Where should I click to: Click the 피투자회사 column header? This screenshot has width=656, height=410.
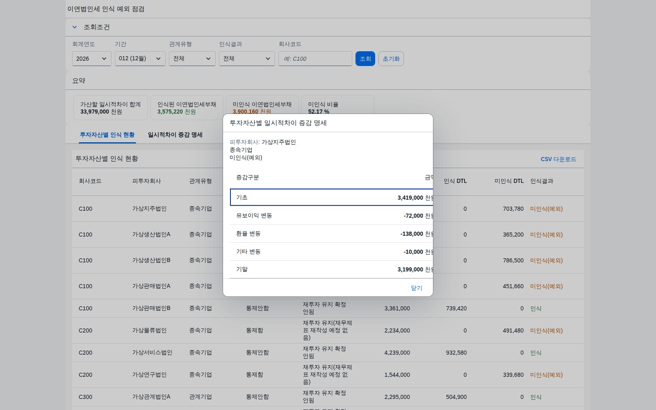coord(146,181)
